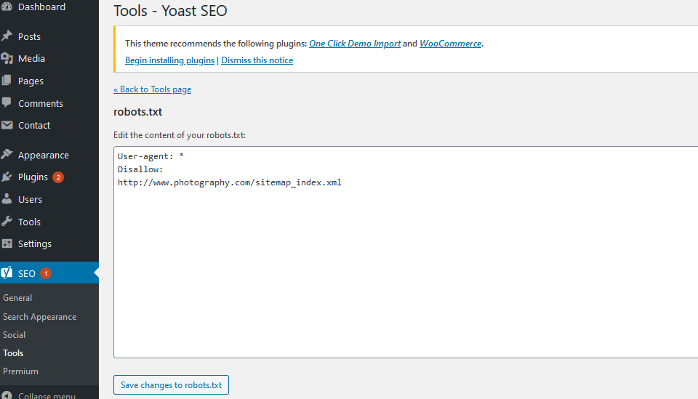Click the 'Tools - Yoast SEO' page title
Image resolution: width=698 pixels, height=399 pixels.
[x=170, y=11]
